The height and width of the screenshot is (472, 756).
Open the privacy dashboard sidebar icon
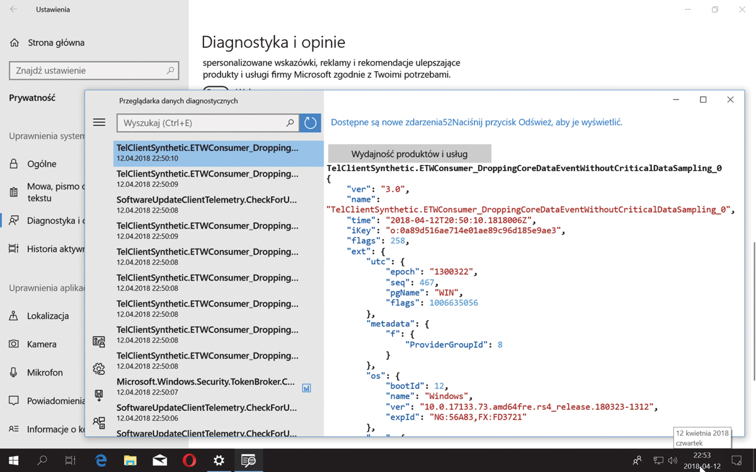tap(99, 342)
